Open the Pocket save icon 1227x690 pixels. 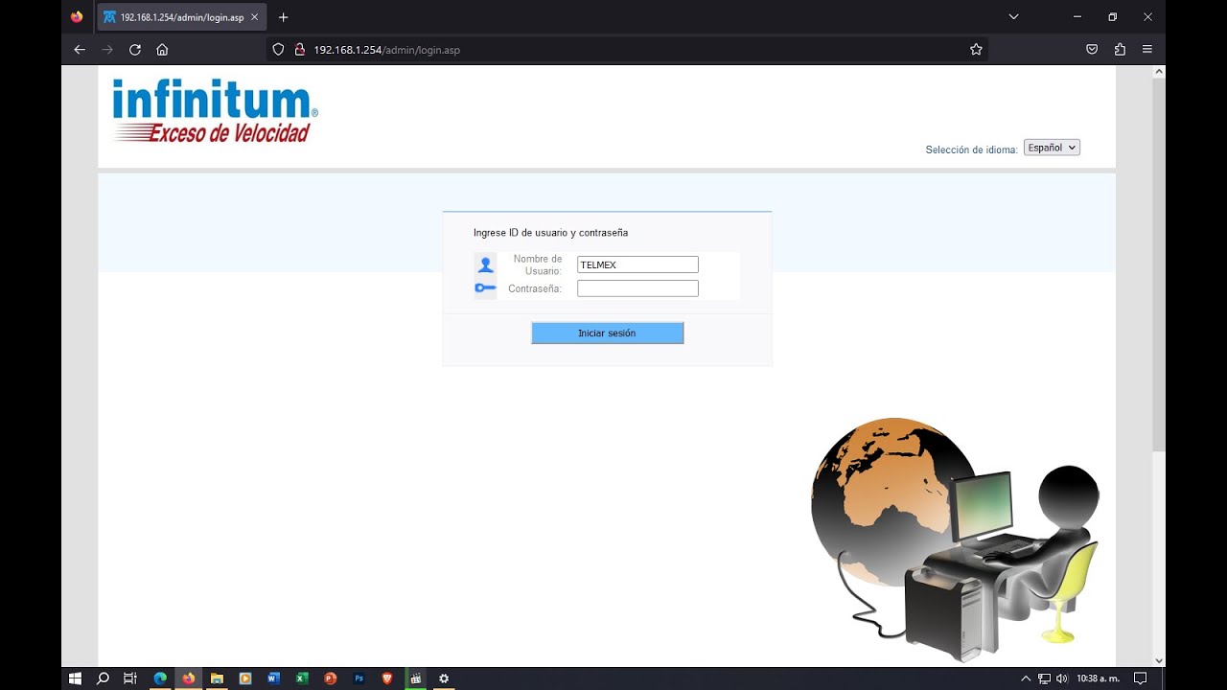tap(1092, 49)
